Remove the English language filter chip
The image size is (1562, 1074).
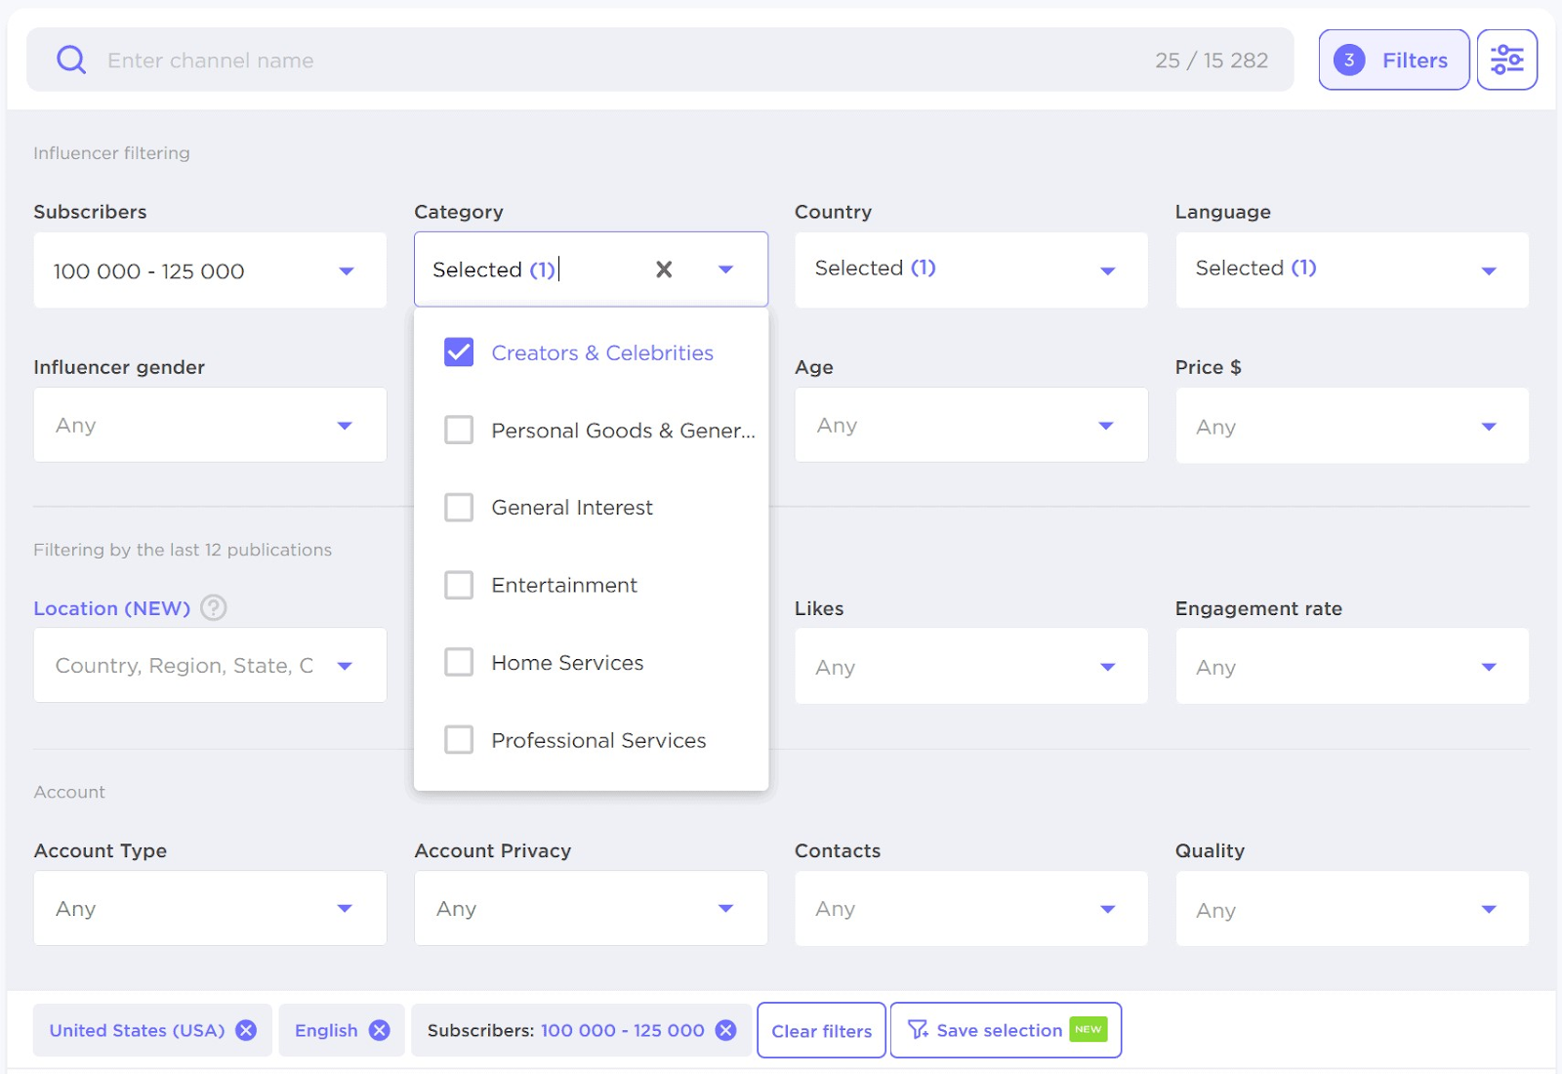pos(380,1030)
